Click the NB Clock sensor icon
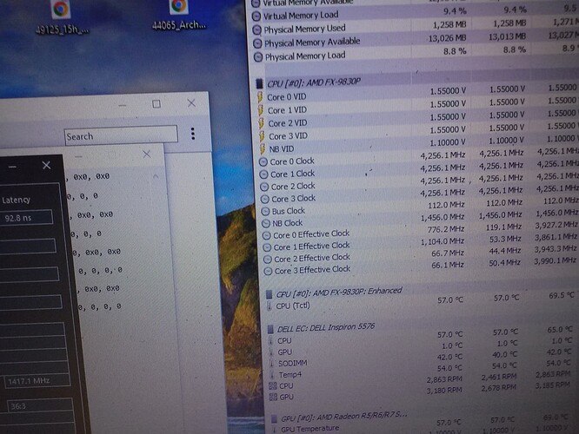 click(x=266, y=223)
